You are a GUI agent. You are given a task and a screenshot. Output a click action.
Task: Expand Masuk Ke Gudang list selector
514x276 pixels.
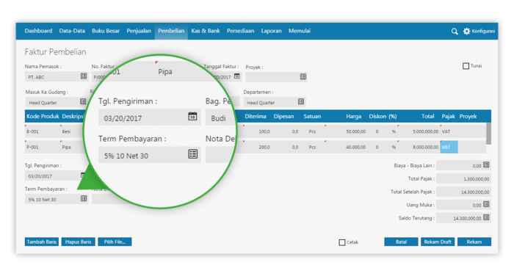[x=83, y=101]
